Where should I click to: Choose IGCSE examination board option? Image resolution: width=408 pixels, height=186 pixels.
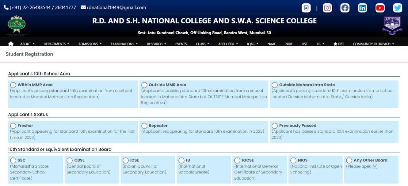click(237, 160)
